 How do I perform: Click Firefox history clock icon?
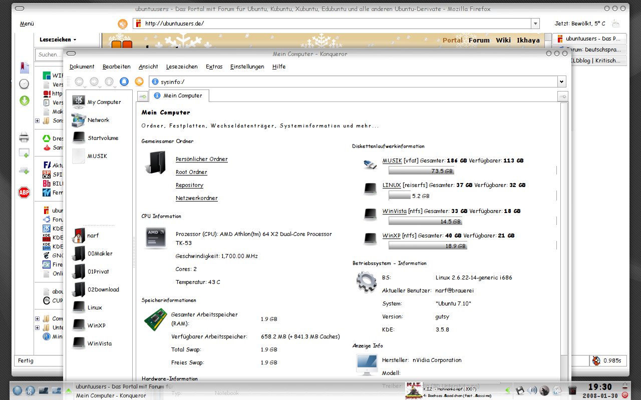tap(24, 84)
